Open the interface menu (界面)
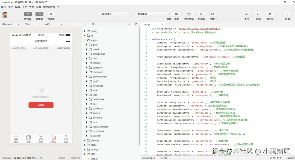295x160 pixels. [31, 7]
